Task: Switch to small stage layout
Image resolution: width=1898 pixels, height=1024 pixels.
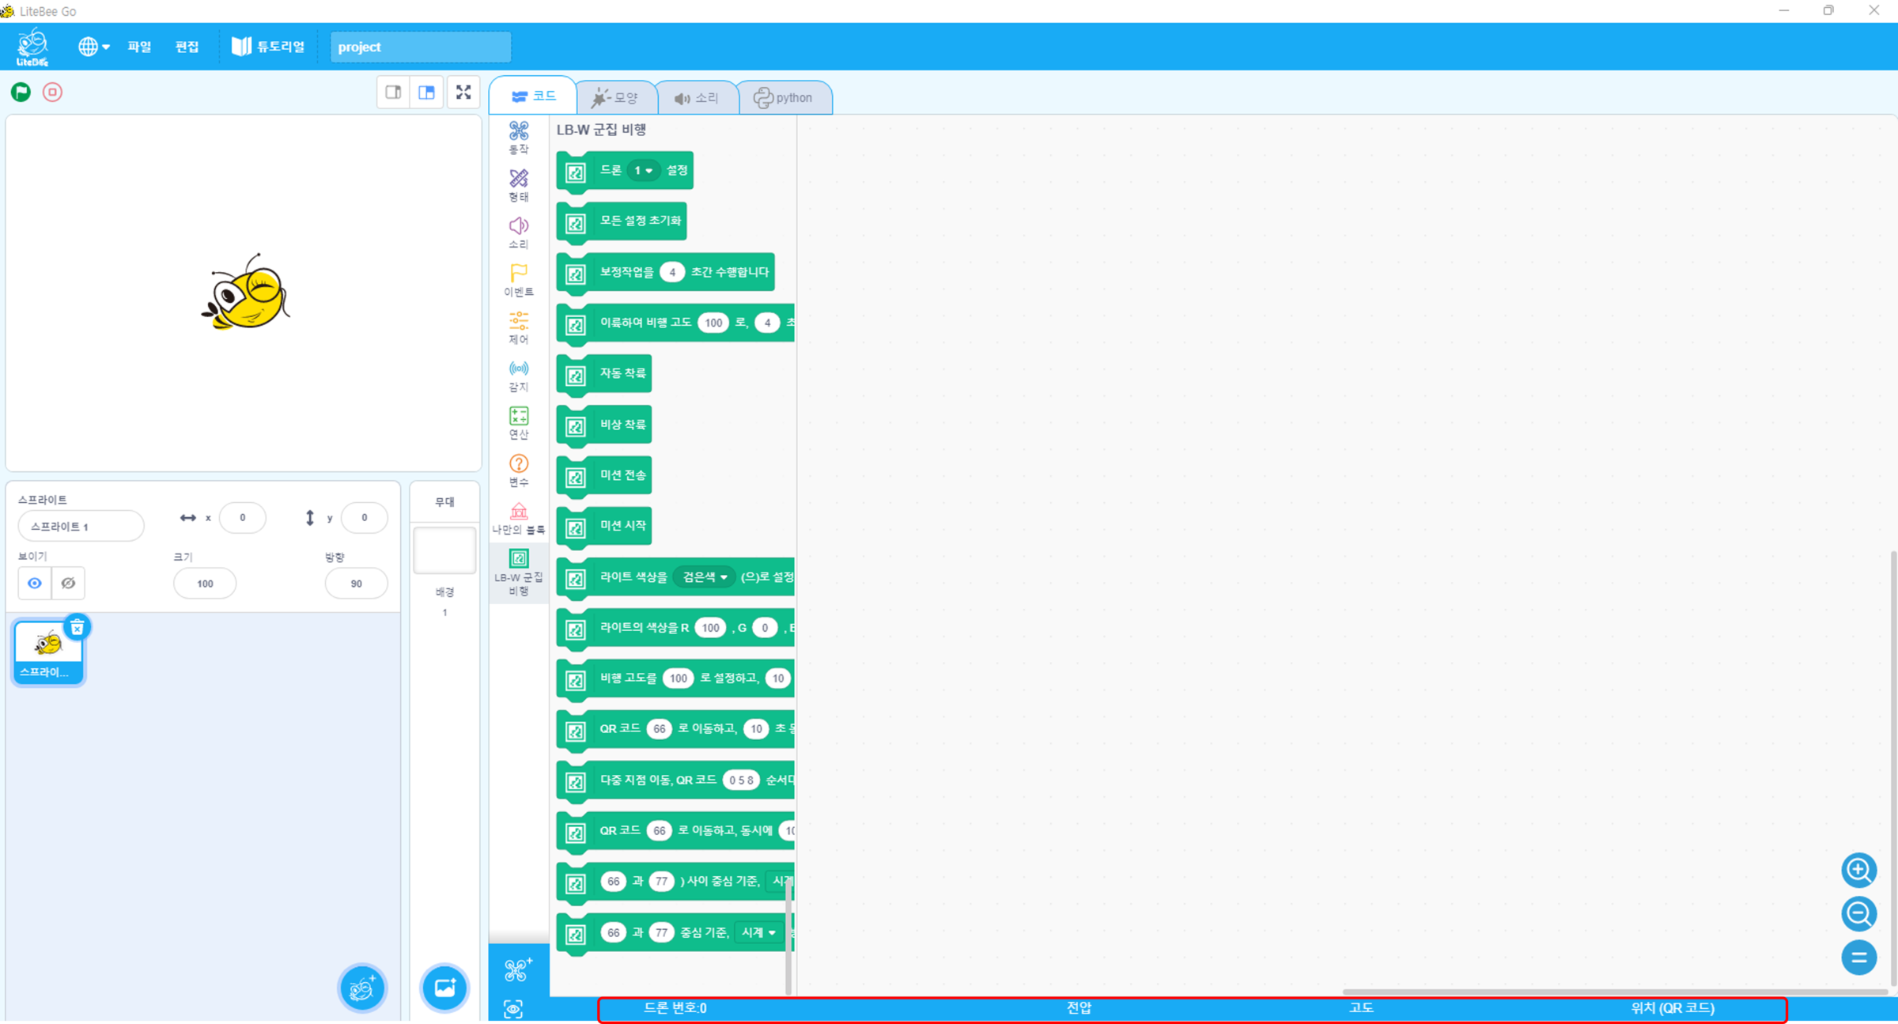Action: click(393, 93)
